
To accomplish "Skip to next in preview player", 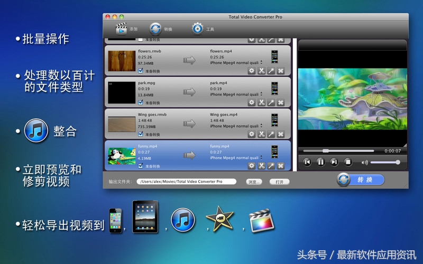I will [x=334, y=162].
